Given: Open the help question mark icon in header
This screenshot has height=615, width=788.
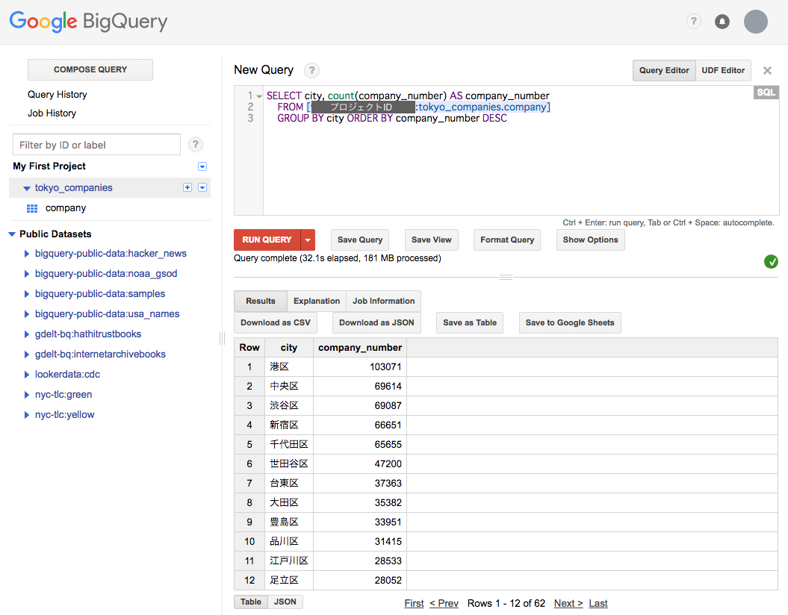Looking at the screenshot, I should (694, 21).
